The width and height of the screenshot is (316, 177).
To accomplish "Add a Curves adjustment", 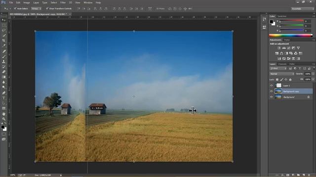I will [x=289, y=48].
